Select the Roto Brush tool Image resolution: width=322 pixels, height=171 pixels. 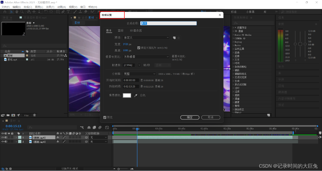tap(92, 12)
